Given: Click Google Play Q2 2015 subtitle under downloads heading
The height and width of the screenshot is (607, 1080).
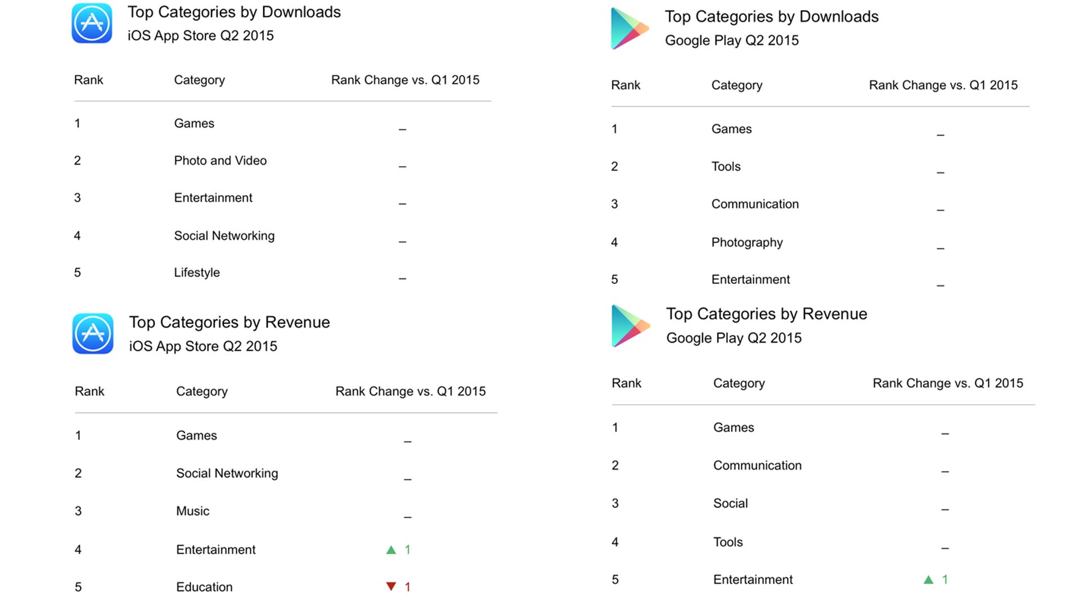Looking at the screenshot, I should point(731,40).
